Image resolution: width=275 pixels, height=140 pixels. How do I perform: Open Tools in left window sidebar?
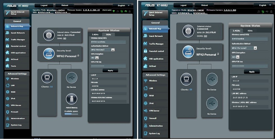(17, 66)
